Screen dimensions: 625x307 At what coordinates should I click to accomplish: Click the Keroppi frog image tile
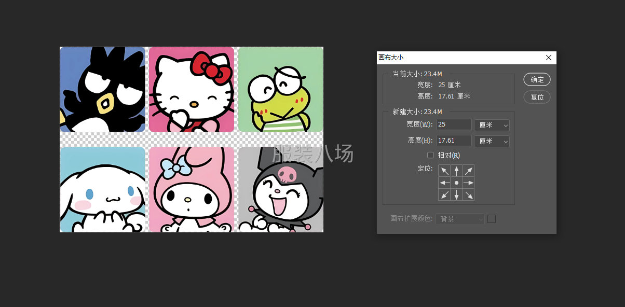280,89
